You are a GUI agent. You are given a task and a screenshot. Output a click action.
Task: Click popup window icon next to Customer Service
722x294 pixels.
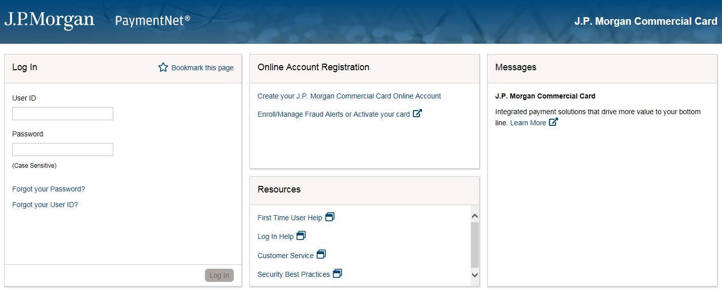[x=321, y=255]
